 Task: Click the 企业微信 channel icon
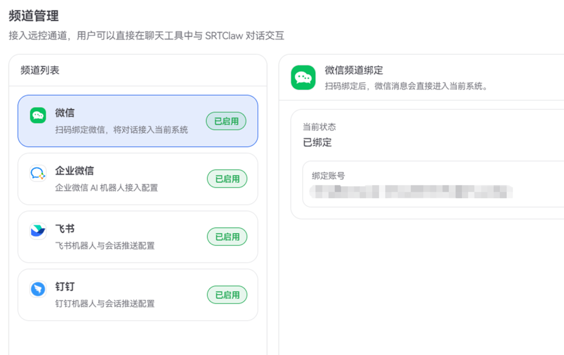pos(38,173)
